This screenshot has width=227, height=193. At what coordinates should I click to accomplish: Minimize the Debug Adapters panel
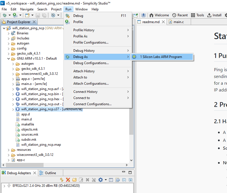tap(124, 172)
